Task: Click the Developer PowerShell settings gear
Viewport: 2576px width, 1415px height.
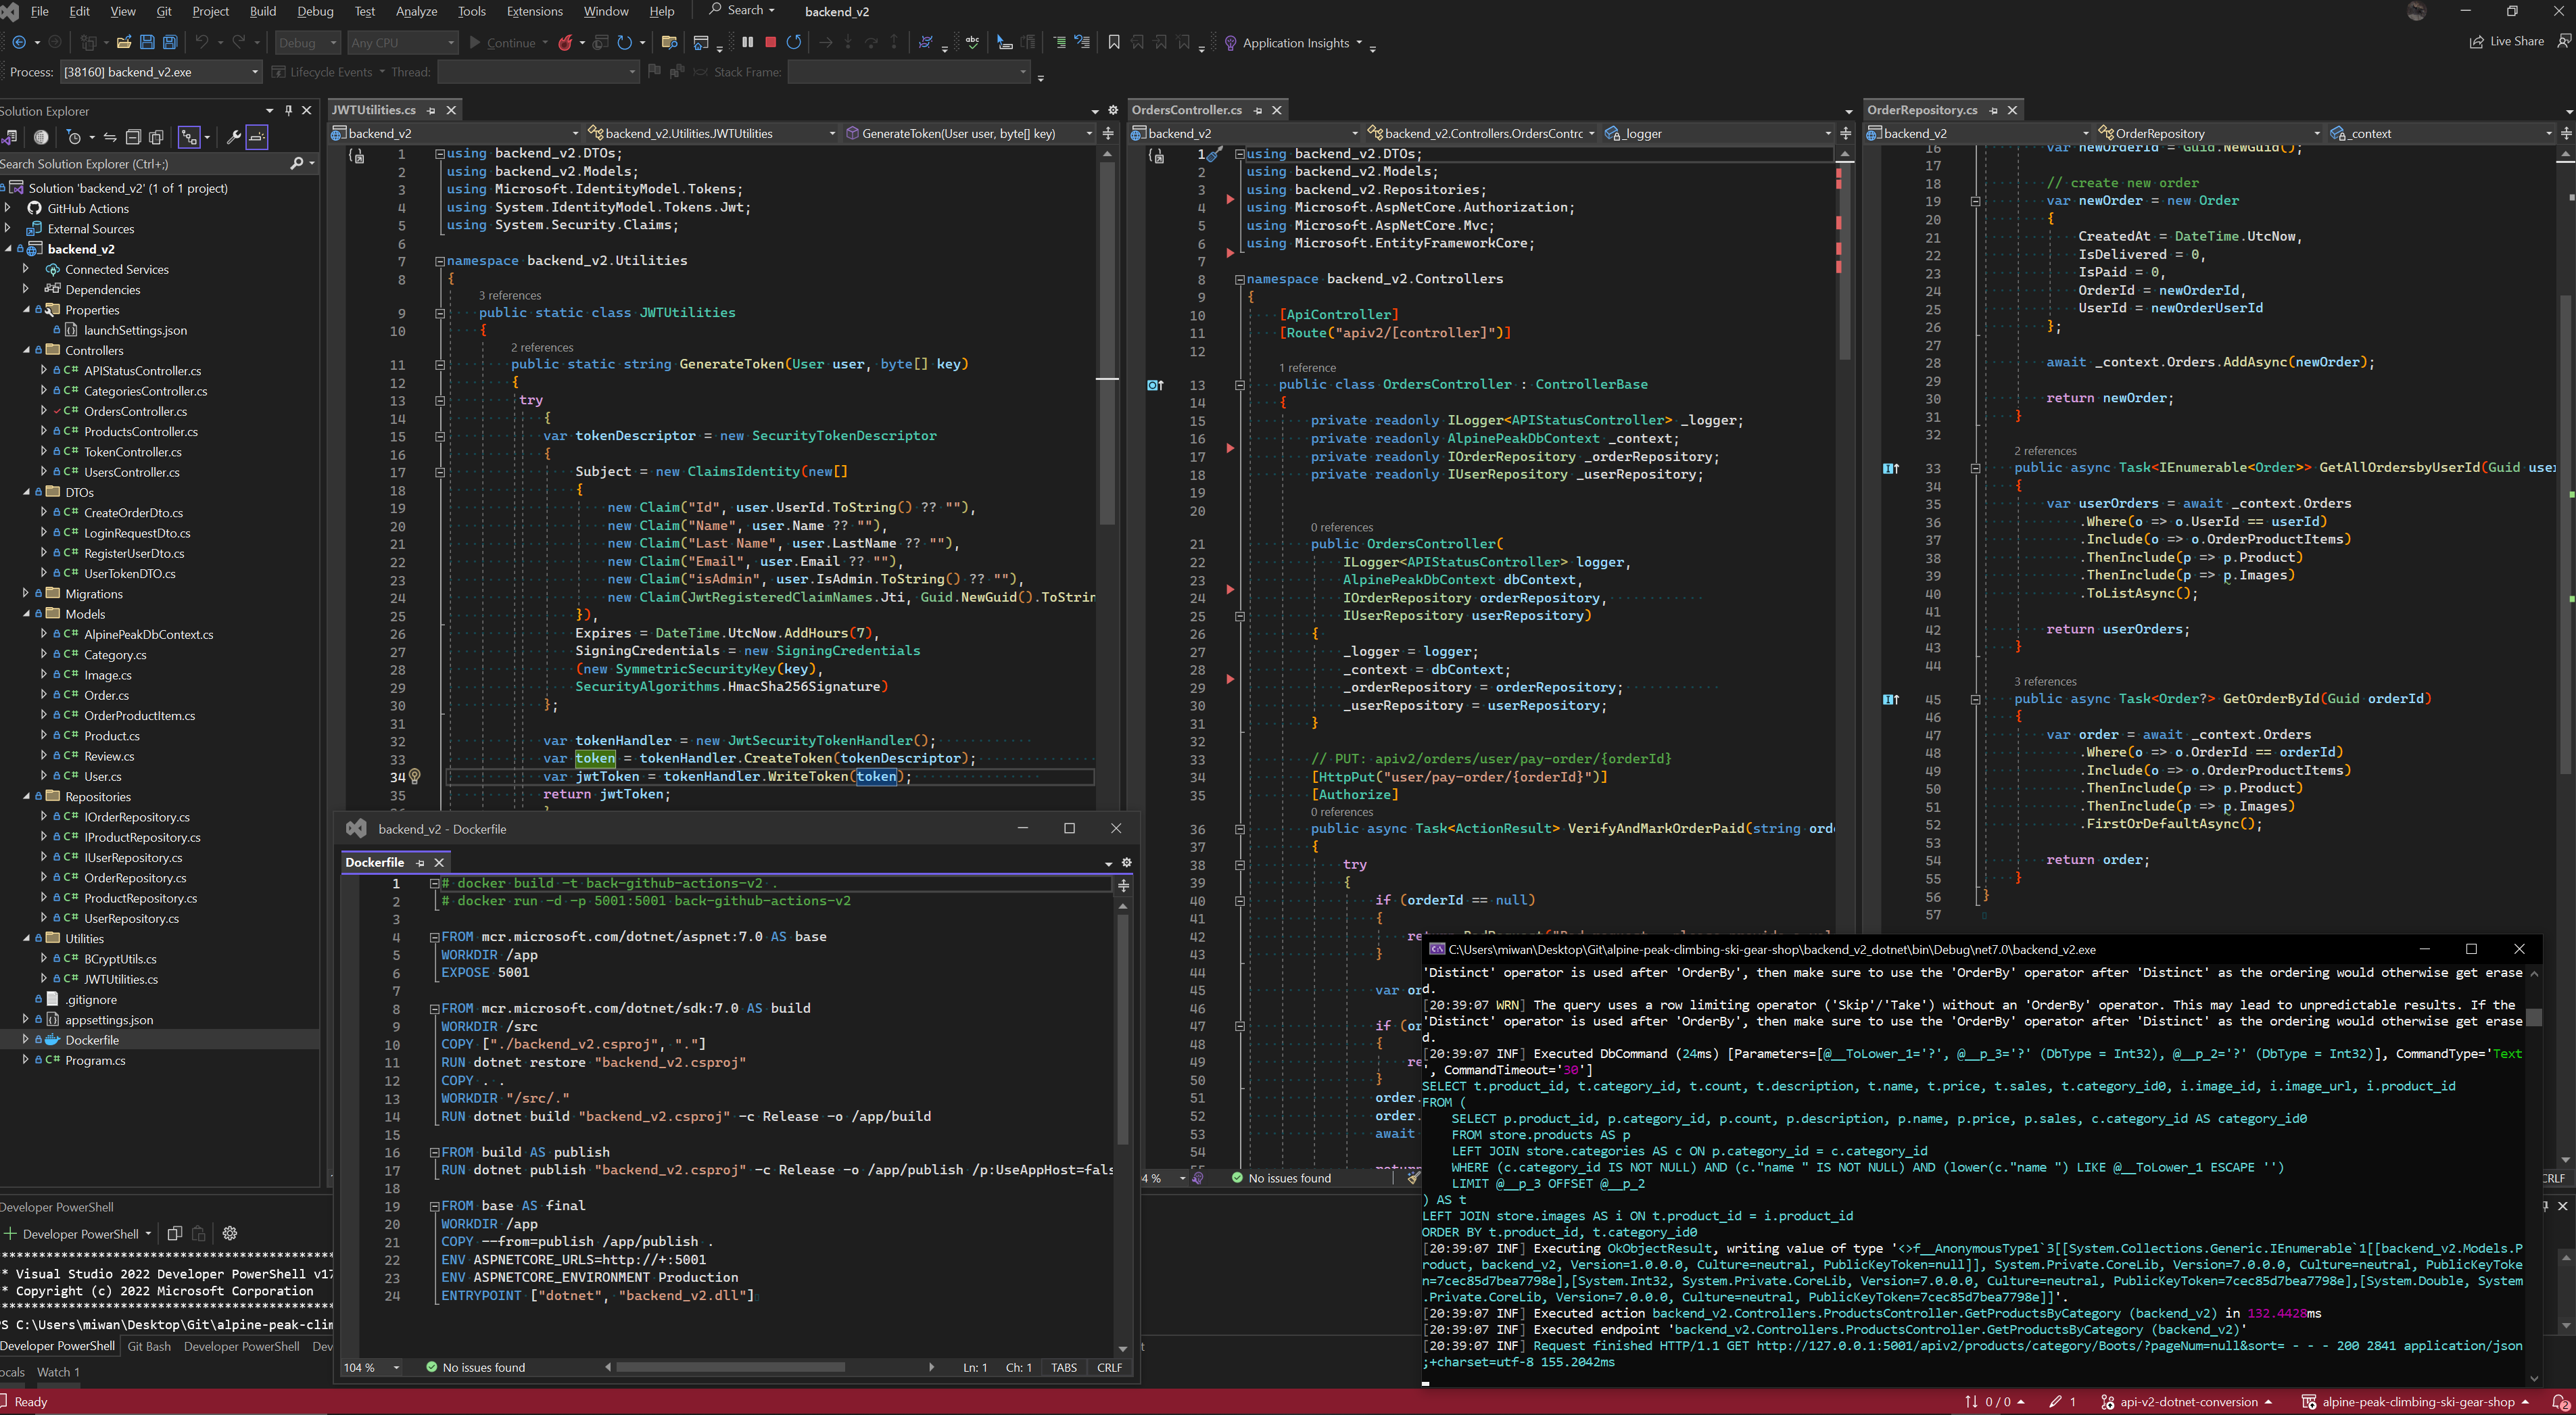Action: 229,1233
